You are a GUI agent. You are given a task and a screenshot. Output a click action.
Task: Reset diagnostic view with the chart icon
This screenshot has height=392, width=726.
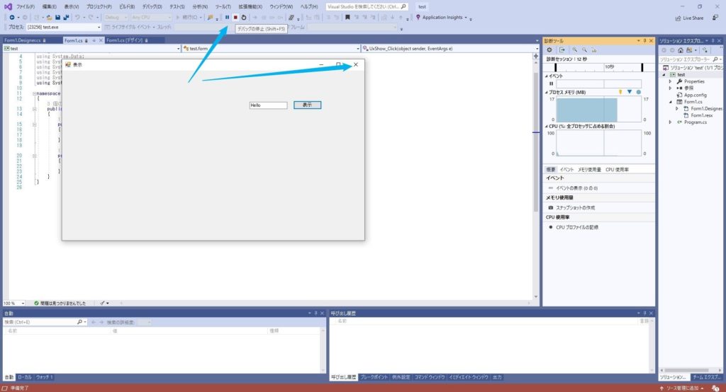pyautogui.click(x=594, y=50)
